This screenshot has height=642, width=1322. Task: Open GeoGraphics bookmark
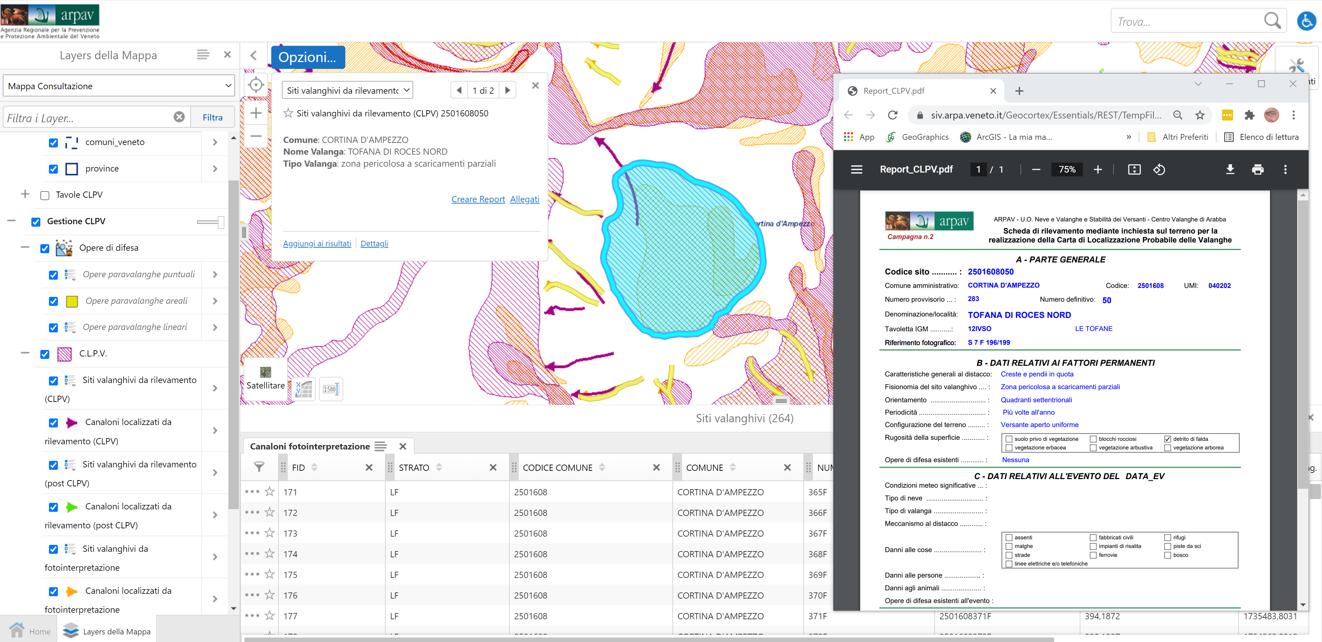[x=918, y=137]
